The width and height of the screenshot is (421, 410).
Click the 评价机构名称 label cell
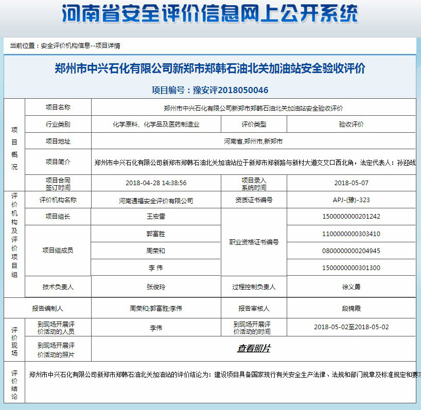[x=58, y=200]
